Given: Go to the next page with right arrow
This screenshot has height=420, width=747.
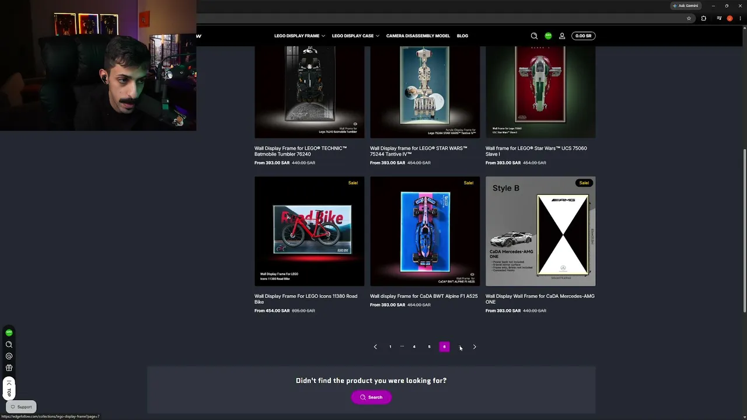Looking at the screenshot, I should [x=474, y=347].
